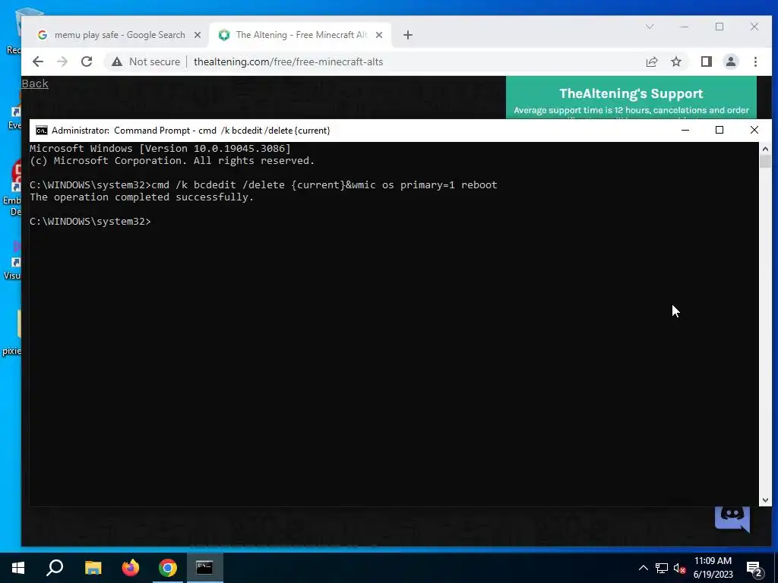Maximize the Chrome window

point(719,27)
